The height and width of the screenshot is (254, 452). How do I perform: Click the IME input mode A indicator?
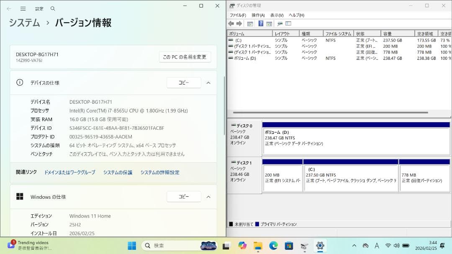(x=377, y=246)
